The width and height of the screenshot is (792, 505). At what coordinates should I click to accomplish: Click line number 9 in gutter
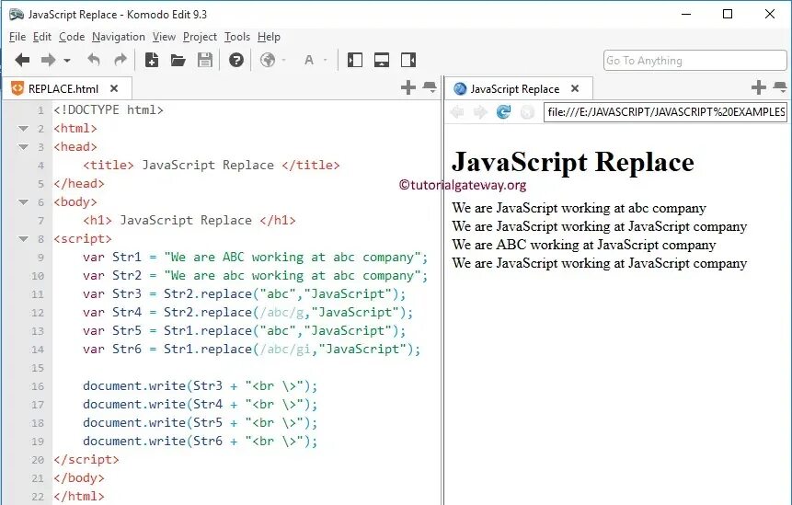[x=40, y=258]
